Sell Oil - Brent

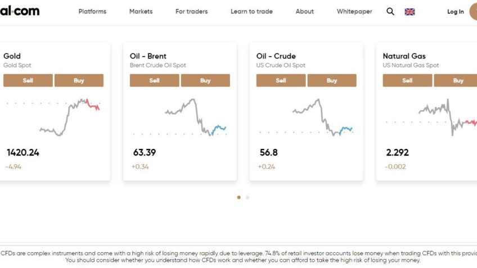pos(155,80)
